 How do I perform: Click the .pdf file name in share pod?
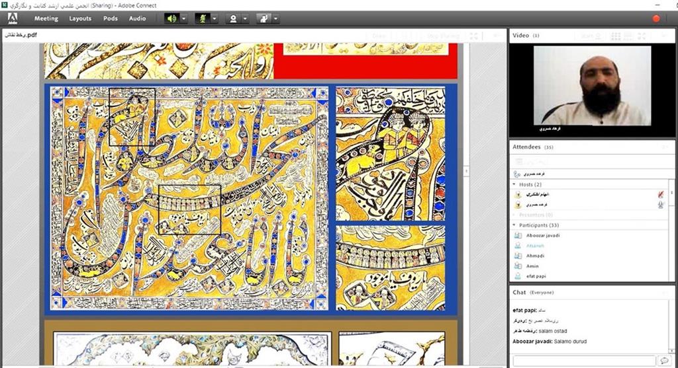point(21,35)
